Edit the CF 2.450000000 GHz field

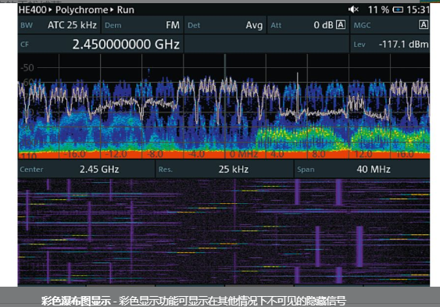pos(101,44)
